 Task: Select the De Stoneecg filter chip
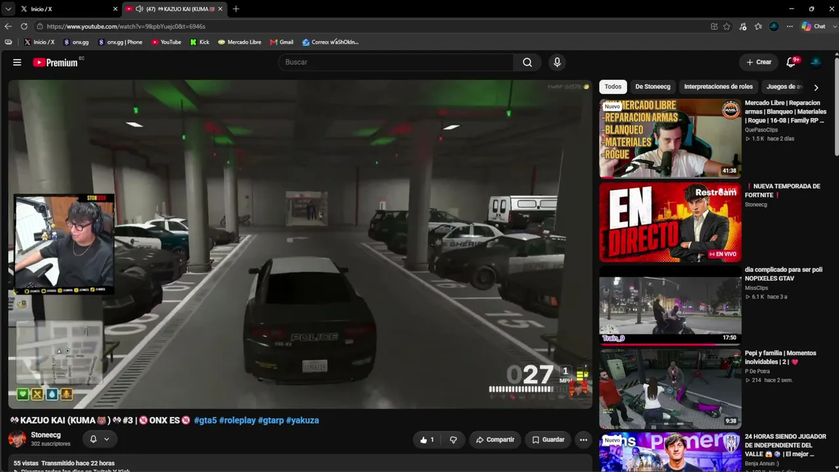tap(653, 87)
